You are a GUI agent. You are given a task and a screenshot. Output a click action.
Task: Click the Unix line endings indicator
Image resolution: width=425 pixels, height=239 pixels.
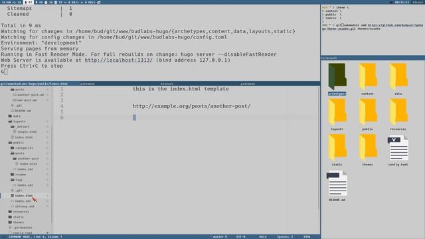263,237
